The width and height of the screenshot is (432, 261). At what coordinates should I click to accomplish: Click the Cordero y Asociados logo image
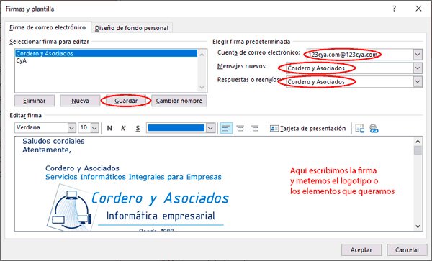point(138,207)
